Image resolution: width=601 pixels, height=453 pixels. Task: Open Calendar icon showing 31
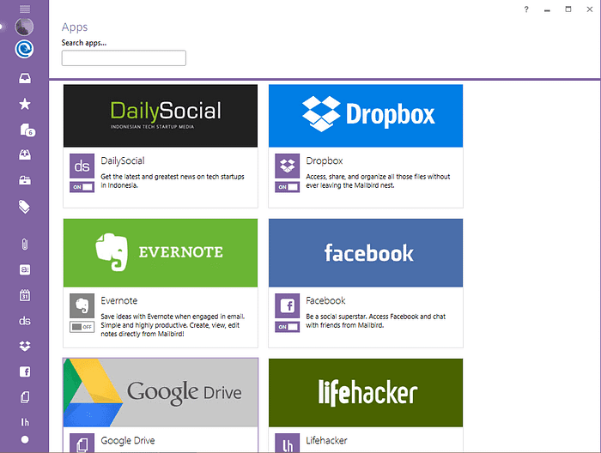25,295
